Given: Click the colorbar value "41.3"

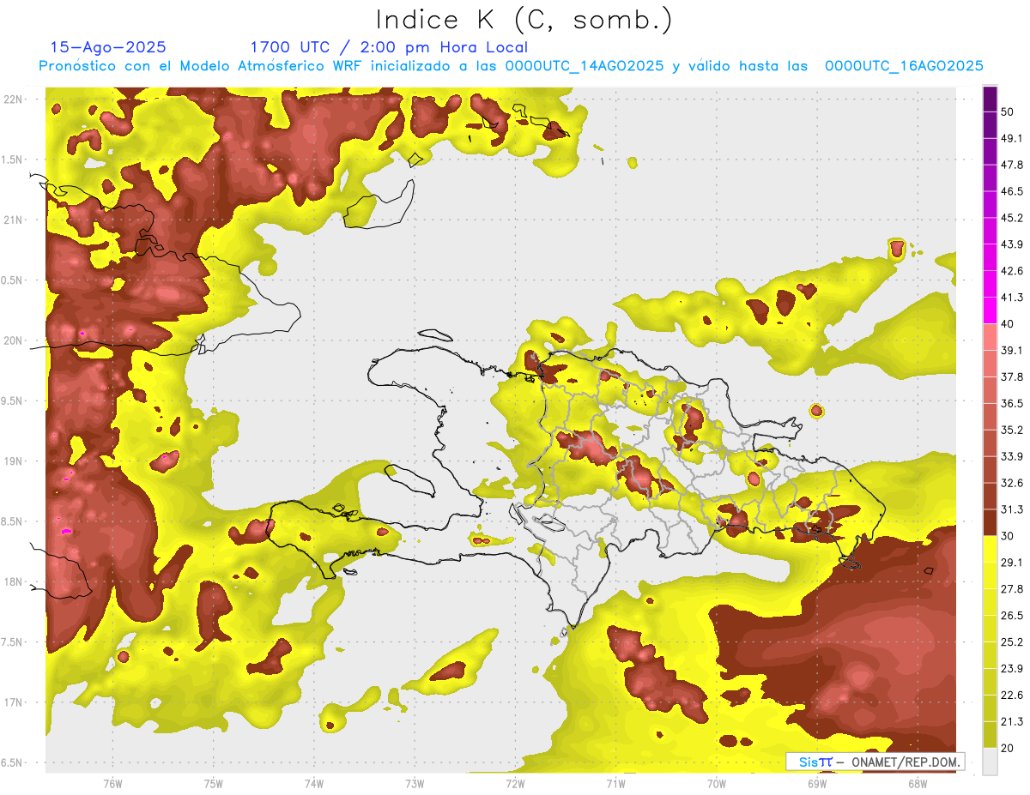Looking at the screenshot, I should coord(1011,298).
